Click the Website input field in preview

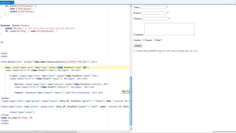(x=155, y=19)
